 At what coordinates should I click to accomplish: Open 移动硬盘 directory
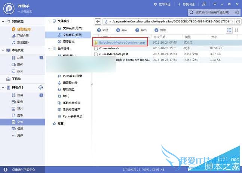tap(66, 89)
